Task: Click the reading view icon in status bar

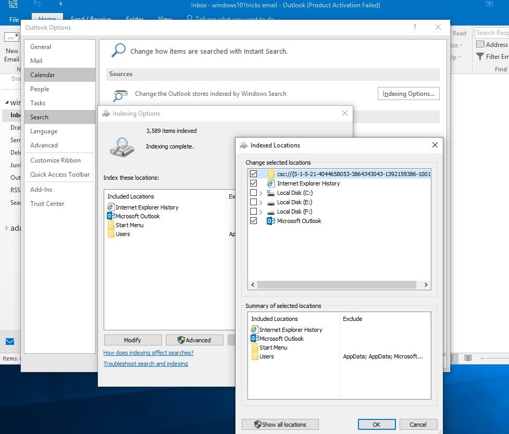Action: click(x=468, y=358)
